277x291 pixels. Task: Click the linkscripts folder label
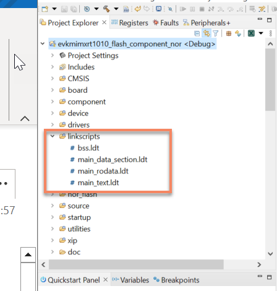tap(83, 136)
